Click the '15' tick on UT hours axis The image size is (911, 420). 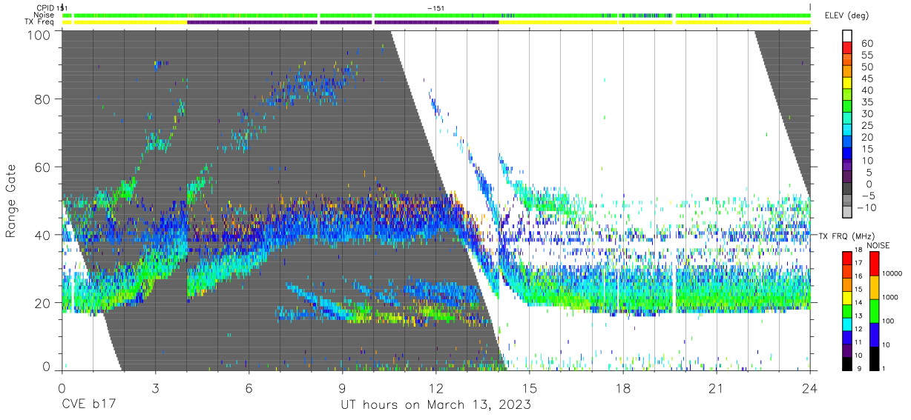tap(529, 387)
